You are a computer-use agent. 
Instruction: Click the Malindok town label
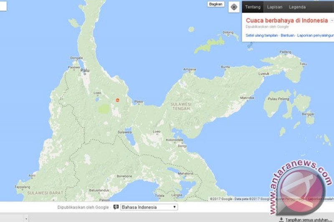coord(247,98)
